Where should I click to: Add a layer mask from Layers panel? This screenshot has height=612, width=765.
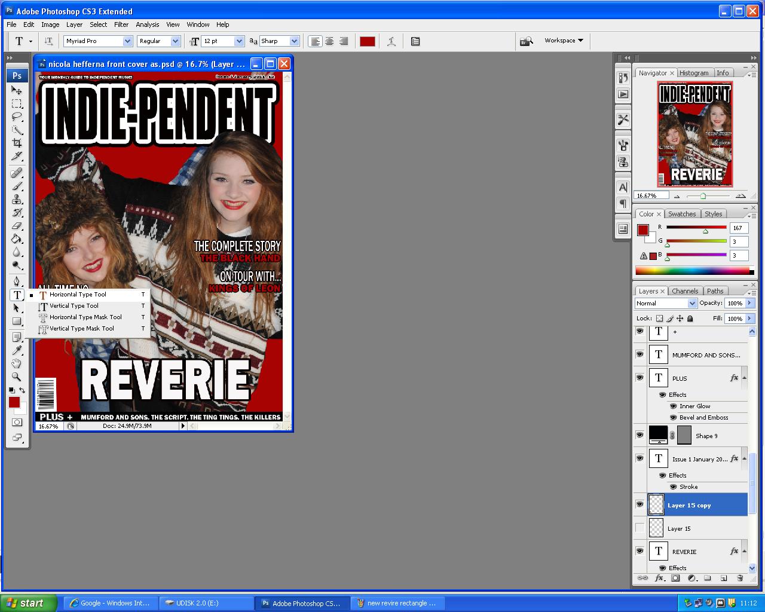(x=675, y=578)
